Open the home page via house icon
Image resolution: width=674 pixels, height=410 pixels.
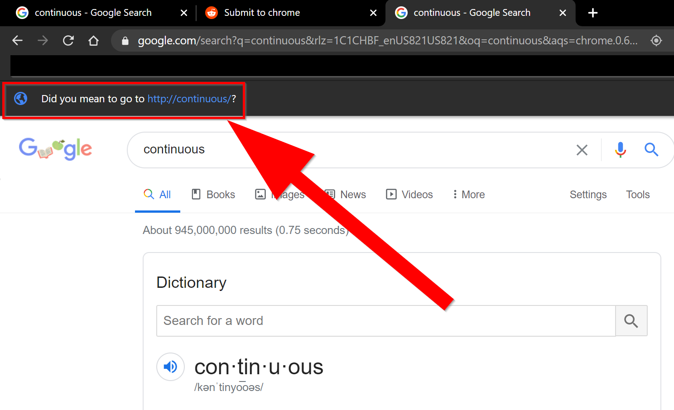coord(93,41)
